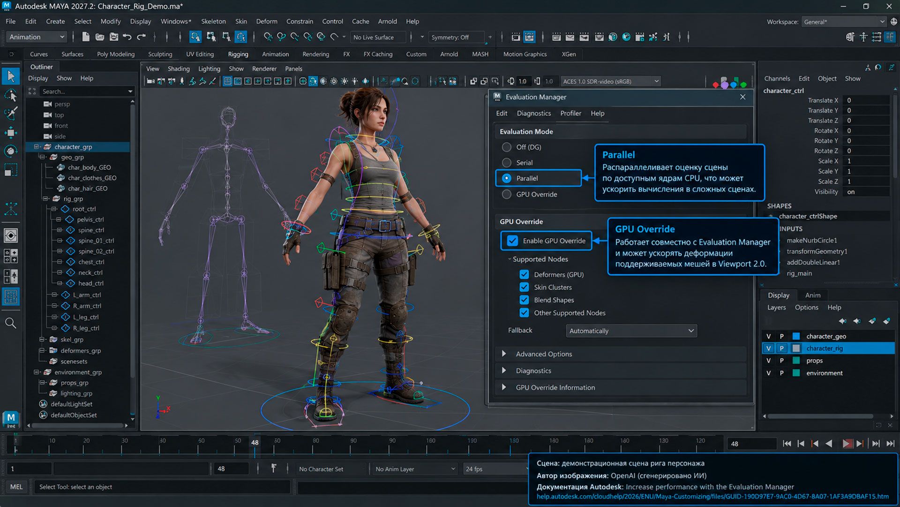Image resolution: width=900 pixels, height=507 pixels.
Task: Select the Off (DG) evaluation mode
Action: (x=507, y=147)
